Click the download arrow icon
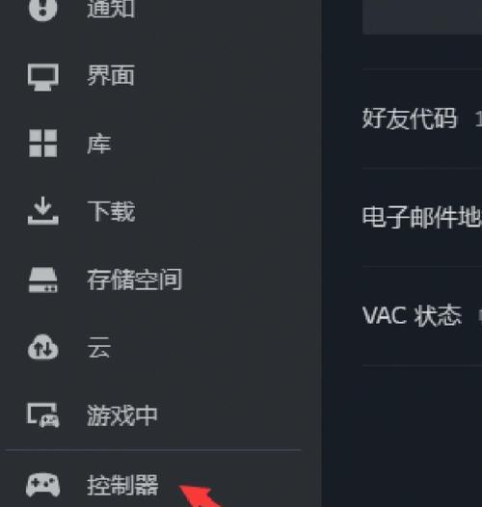 pos(43,210)
